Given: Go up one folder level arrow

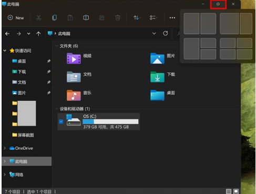Looking at the screenshot, I should [x=38, y=34].
